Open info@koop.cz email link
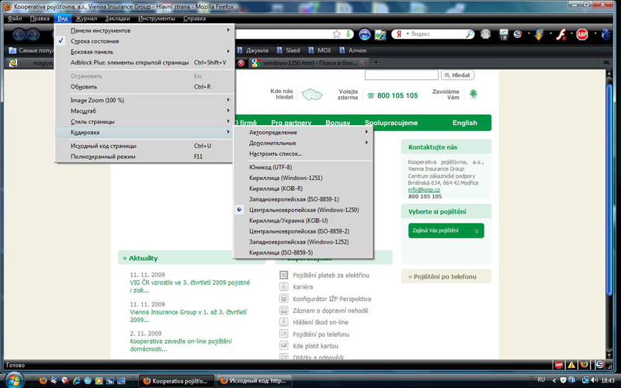This screenshot has height=388, width=621. (x=424, y=189)
